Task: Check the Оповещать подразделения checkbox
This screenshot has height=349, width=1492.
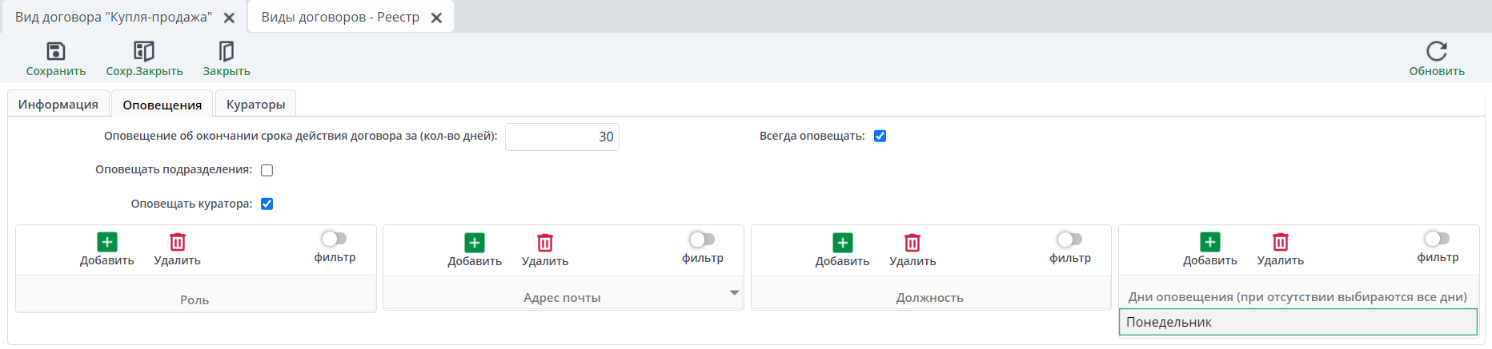Action: click(x=267, y=170)
